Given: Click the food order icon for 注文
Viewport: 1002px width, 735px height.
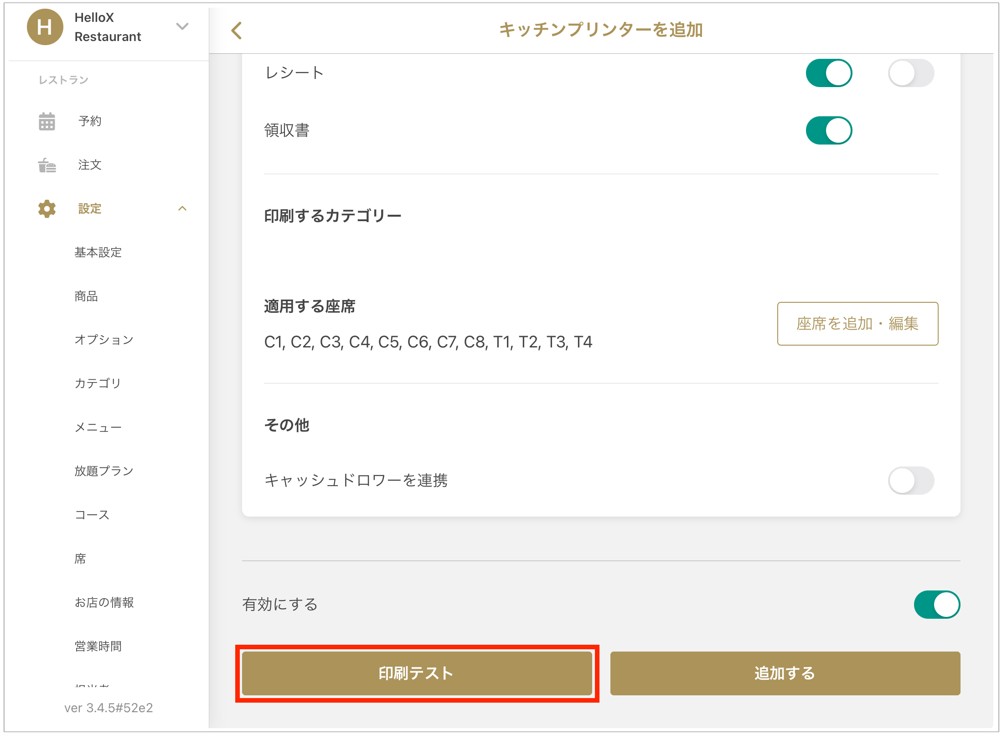Looking at the screenshot, I should [47, 165].
